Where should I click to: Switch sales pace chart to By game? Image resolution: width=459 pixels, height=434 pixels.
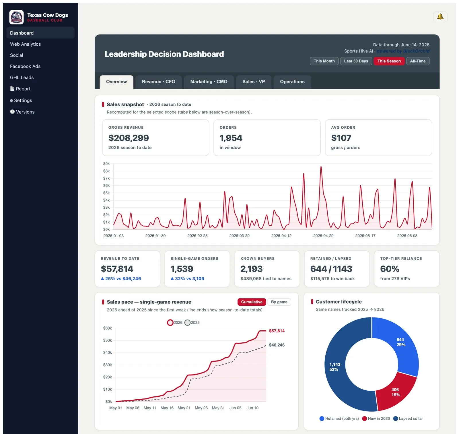pos(279,302)
